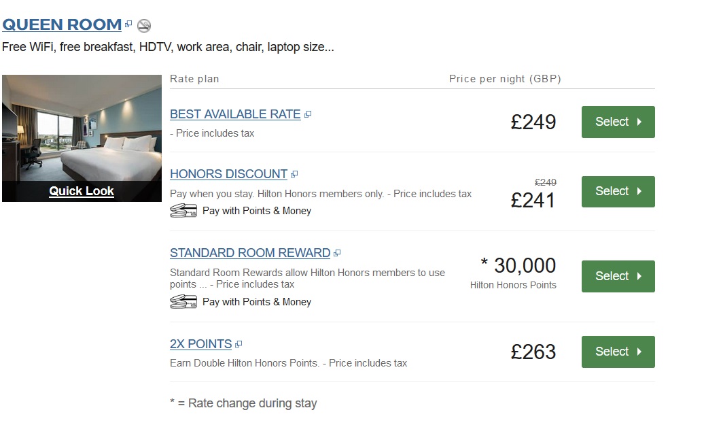
Task: Click popup icon next to Standard Room Reward
Action: click(337, 254)
